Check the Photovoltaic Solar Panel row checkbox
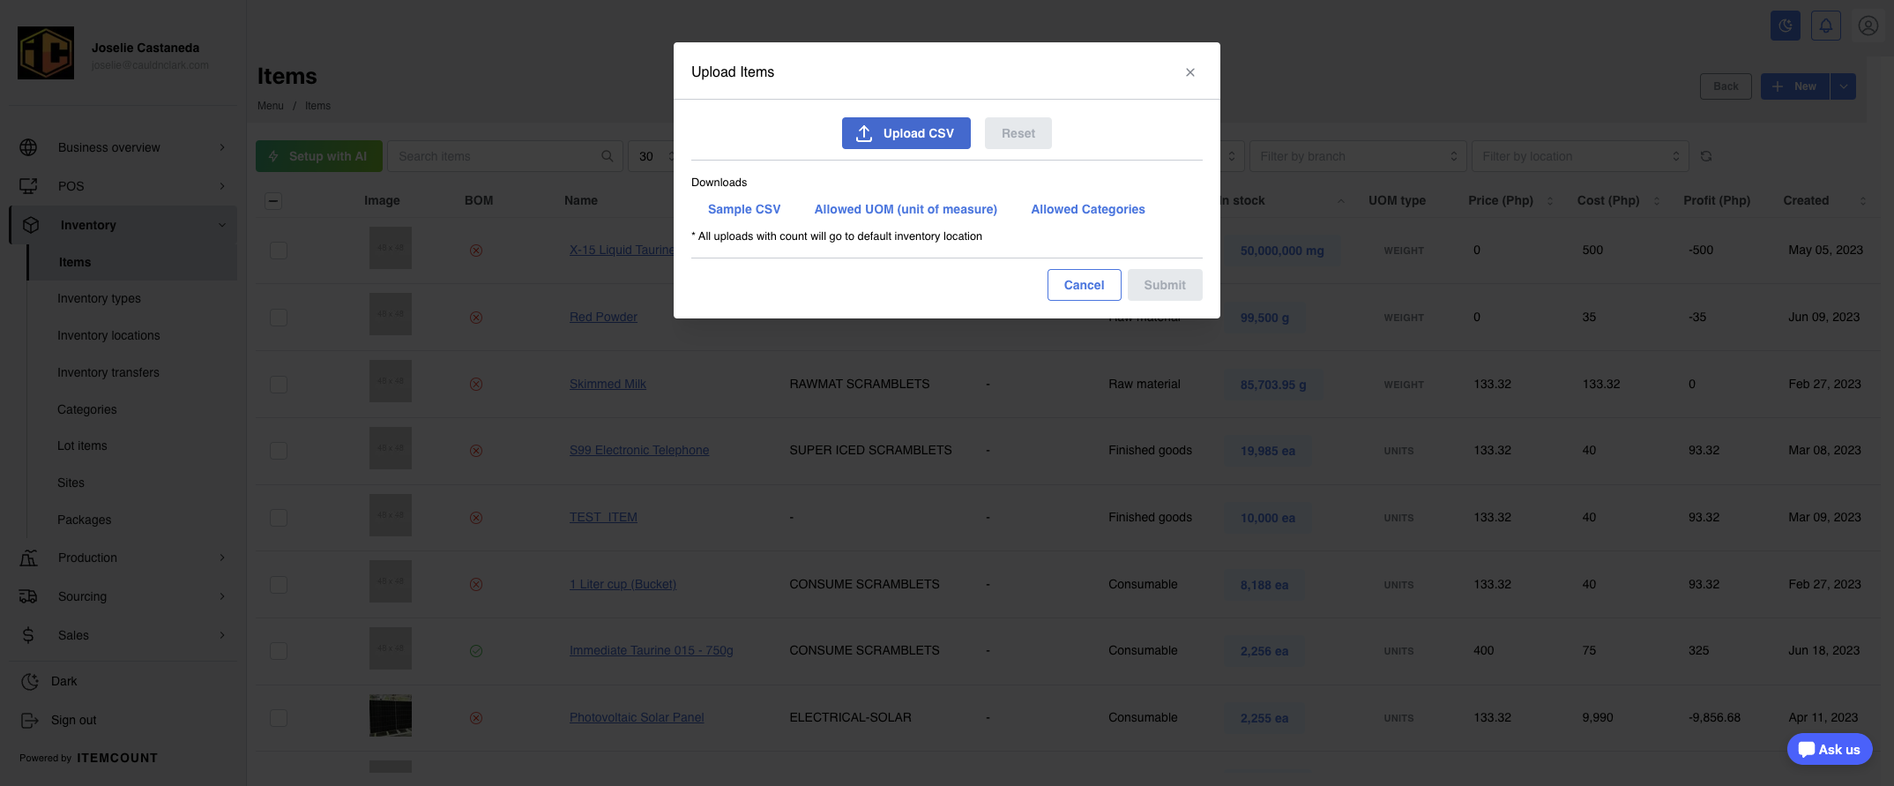 tap(279, 718)
